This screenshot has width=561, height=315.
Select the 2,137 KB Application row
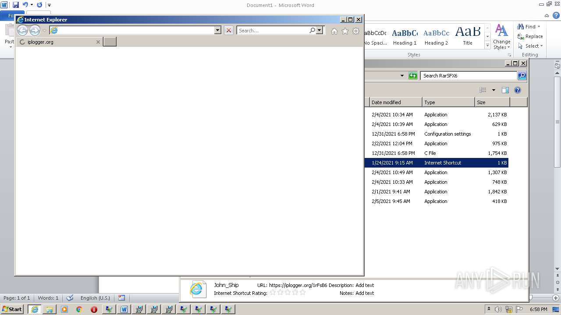436,115
